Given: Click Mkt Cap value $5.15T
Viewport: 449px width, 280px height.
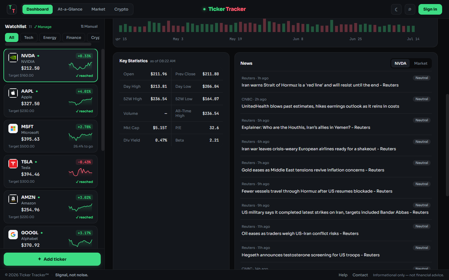Looking at the screenshot, I should coord(160,128).
